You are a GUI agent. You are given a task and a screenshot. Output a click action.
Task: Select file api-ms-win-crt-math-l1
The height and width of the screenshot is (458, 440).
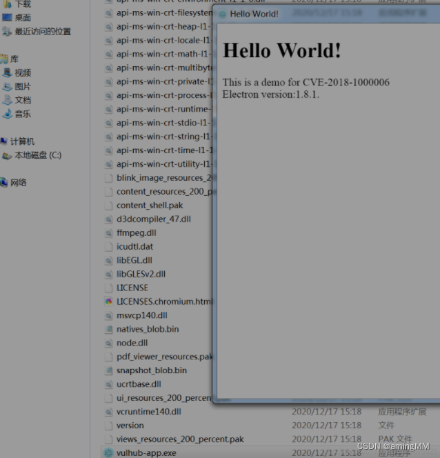(x=164, y=54)
